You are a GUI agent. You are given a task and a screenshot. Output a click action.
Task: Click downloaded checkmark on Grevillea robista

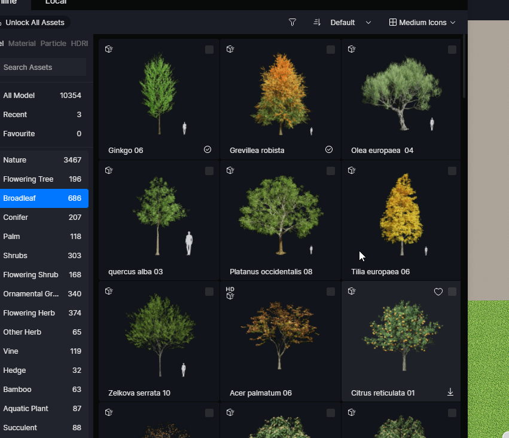tap(329, 149)
